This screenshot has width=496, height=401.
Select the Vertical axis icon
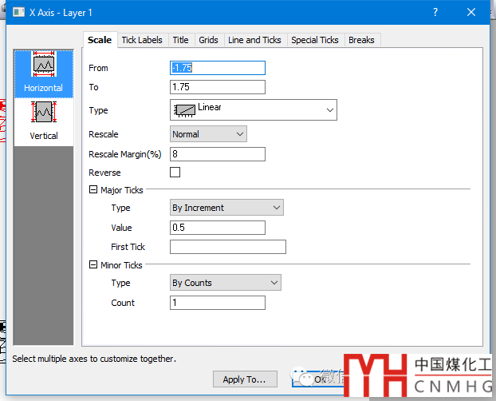pos(43,115)
